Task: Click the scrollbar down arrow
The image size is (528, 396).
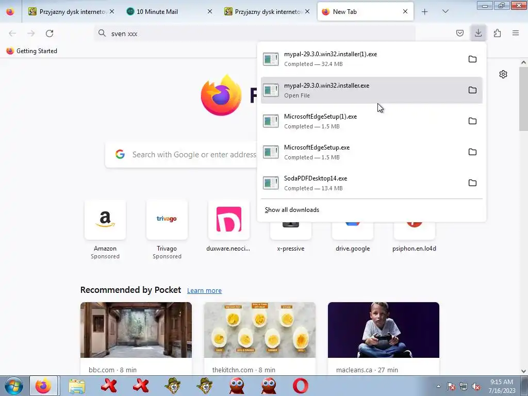Action: [x=523, y=371]
